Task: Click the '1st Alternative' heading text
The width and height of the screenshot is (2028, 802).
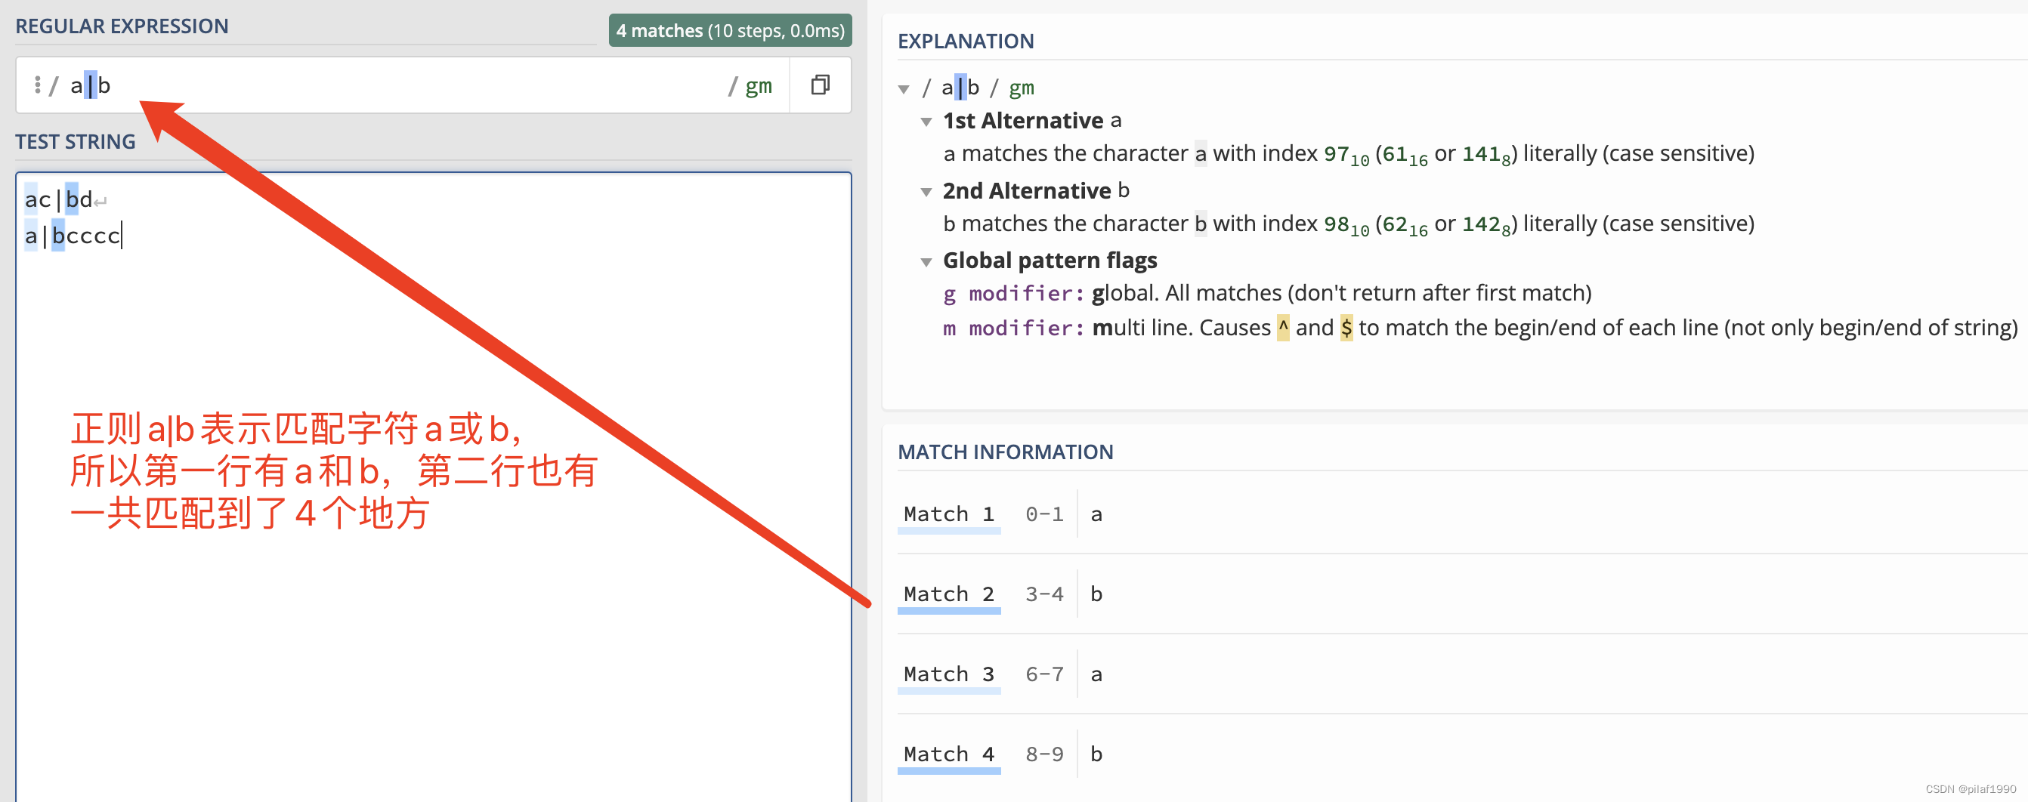Action: (x=1022, y=120)
